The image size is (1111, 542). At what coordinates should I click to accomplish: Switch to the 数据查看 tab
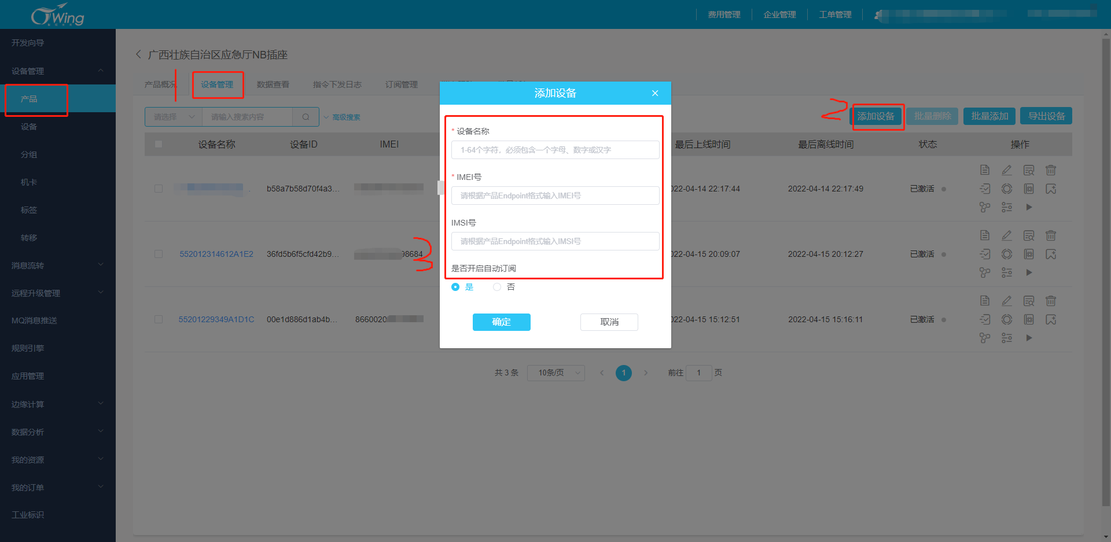coord(273,84)
